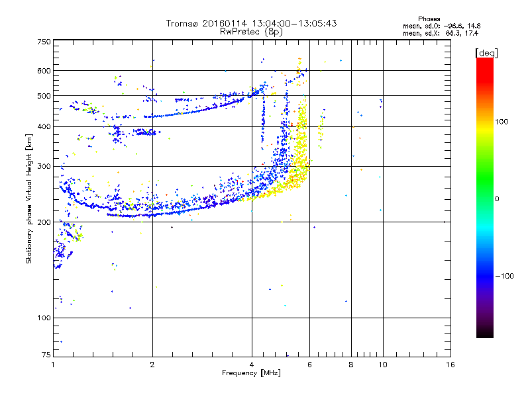Screen dimensions: 530x397
Task: Click the y-axis label 'Stationary phase Virtual Height [km]'
Action: [28, 198]
